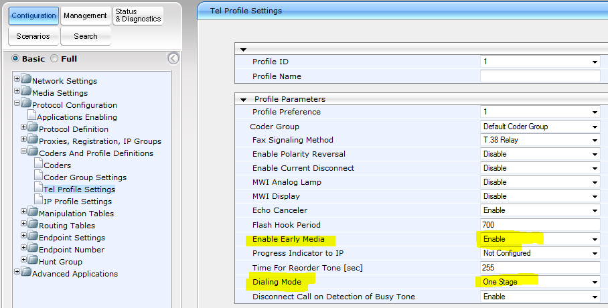Open the Profile Preference dropdown
The width and height of the screenshot is (608, 308).
[540, 112]
